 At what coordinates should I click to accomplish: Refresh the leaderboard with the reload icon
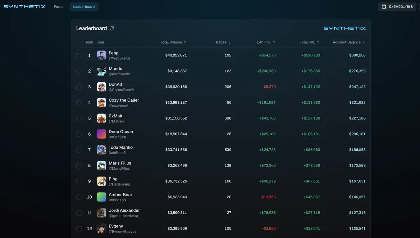[112, 28]
